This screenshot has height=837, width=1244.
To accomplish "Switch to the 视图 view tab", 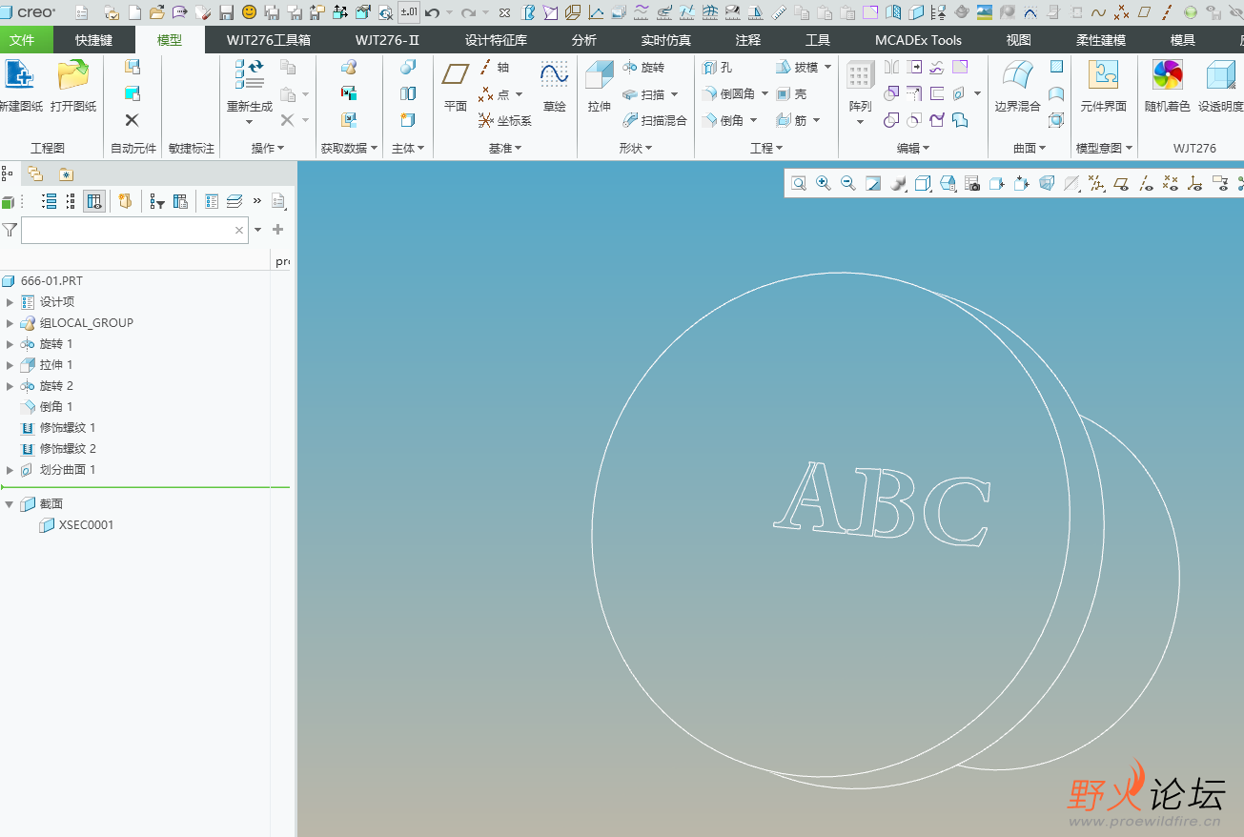I will 1018,40.
